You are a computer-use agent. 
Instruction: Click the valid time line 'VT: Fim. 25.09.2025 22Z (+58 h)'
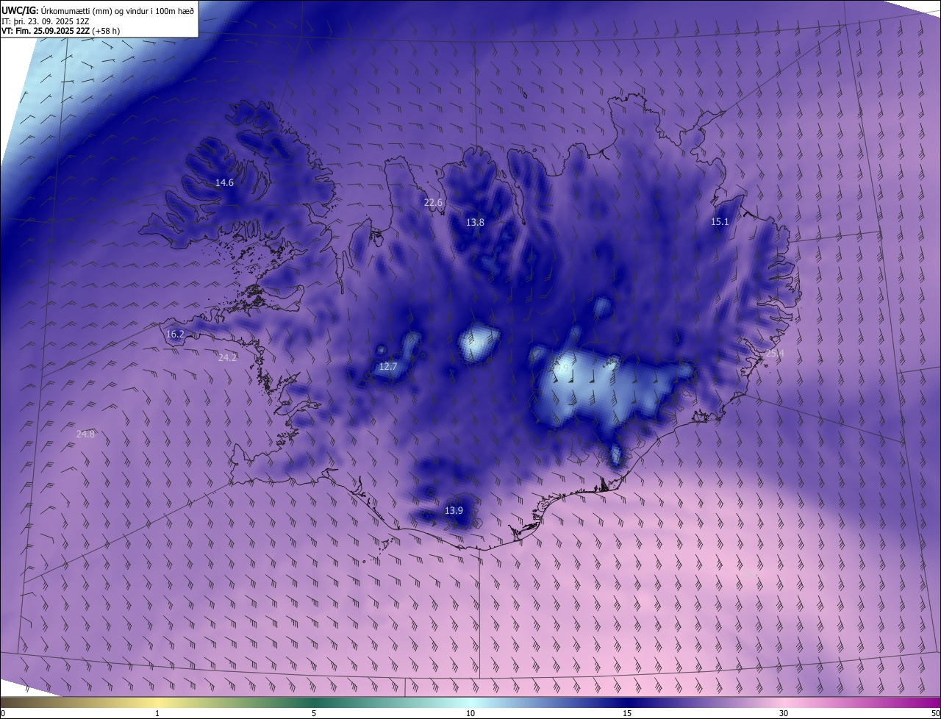click(61, 32)
